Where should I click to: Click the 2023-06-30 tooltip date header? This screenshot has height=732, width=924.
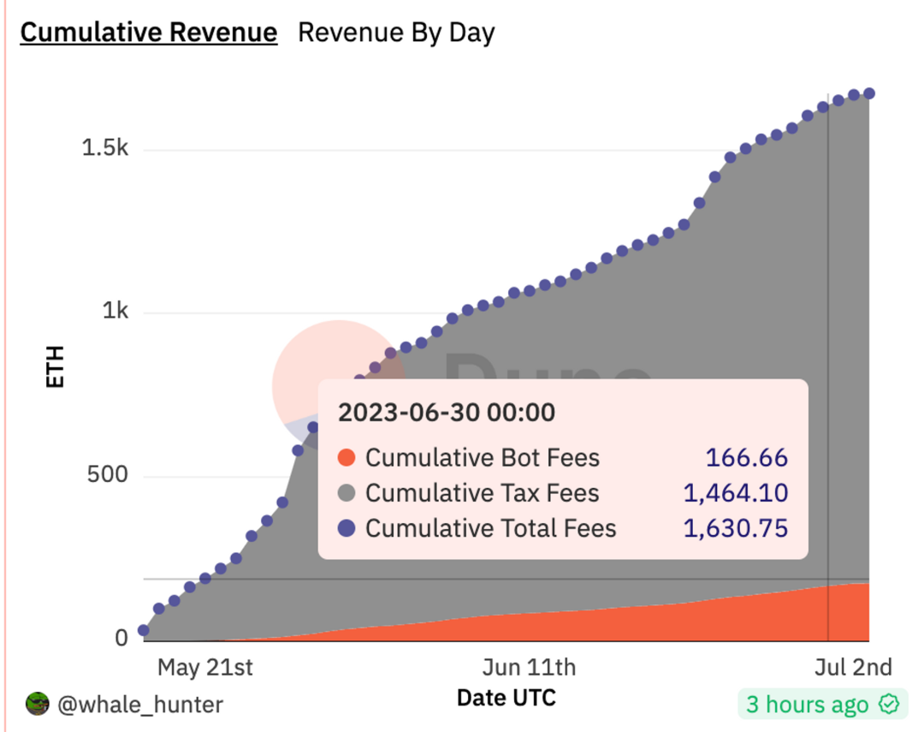coord(446,413)
